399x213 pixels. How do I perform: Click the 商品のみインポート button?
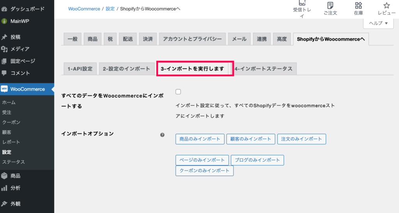(200, 139)
